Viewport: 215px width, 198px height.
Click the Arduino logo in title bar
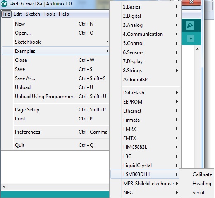coord(4,4)
